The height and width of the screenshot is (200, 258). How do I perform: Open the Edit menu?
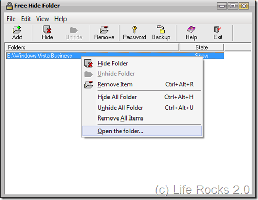(x=26, y=19)
